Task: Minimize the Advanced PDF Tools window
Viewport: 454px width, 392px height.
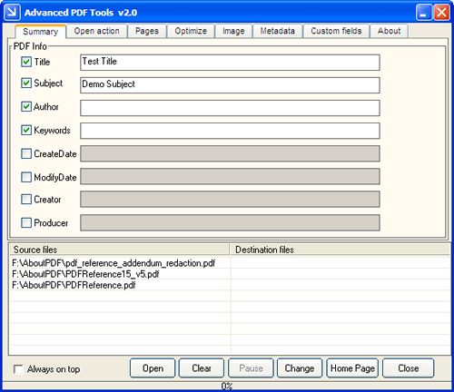Action: click(424, 13)
